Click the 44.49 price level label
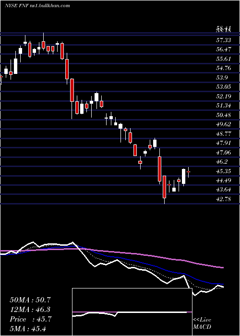 click(x=224, y=180)
